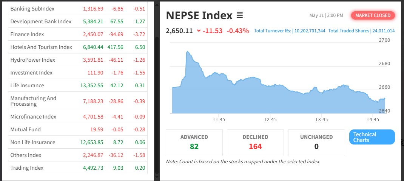Select Hotels And Tourism Index

coord(41,47)
